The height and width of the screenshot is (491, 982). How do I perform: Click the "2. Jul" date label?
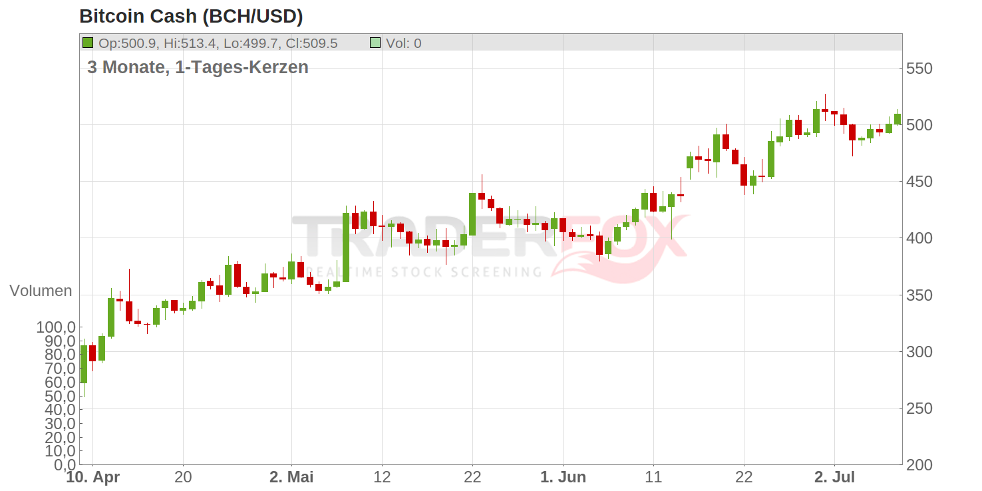834,478
